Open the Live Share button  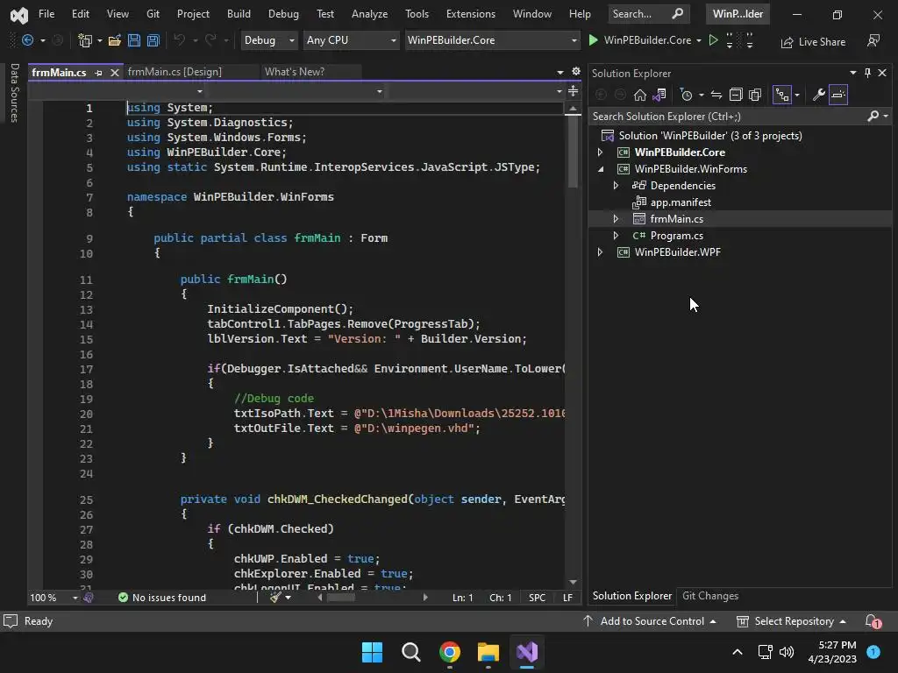point(813,42)
